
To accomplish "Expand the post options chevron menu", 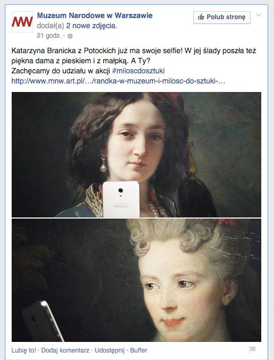I will click(x=259, y=15).
